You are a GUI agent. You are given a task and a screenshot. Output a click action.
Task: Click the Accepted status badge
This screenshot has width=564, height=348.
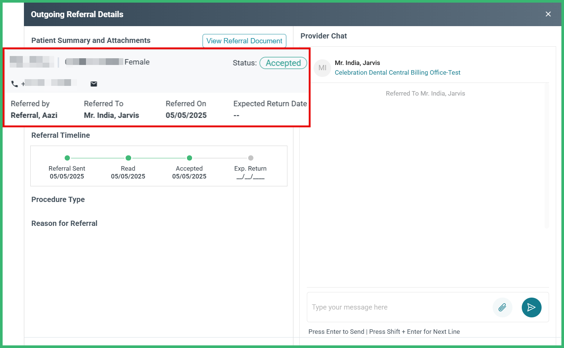pyautogui.click(x=283, y=63)
